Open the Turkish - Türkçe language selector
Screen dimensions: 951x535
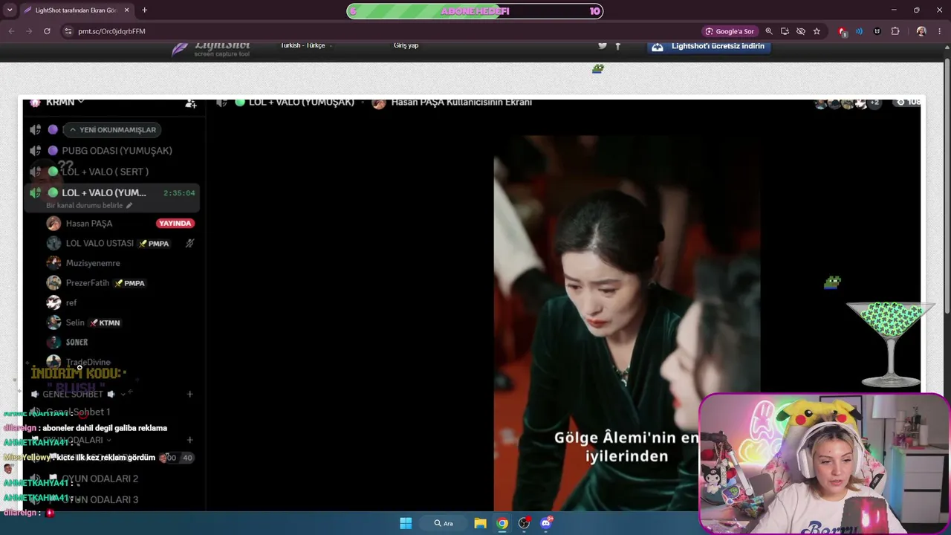point(305,45)
